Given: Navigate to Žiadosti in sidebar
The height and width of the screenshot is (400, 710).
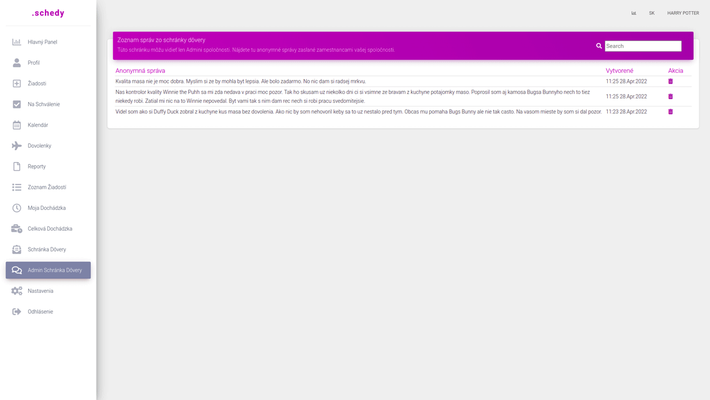Looking at the screenshot, I should pos(37,83).
